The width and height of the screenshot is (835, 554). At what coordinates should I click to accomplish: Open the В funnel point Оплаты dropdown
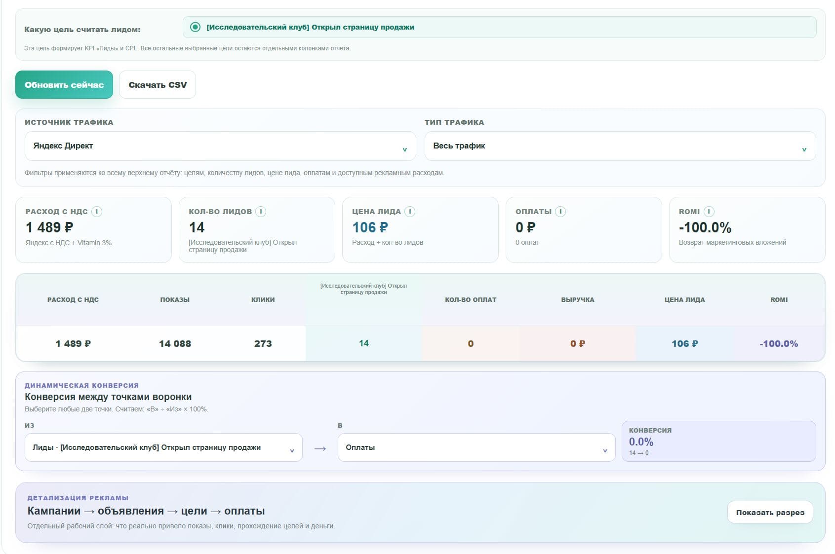477,447
